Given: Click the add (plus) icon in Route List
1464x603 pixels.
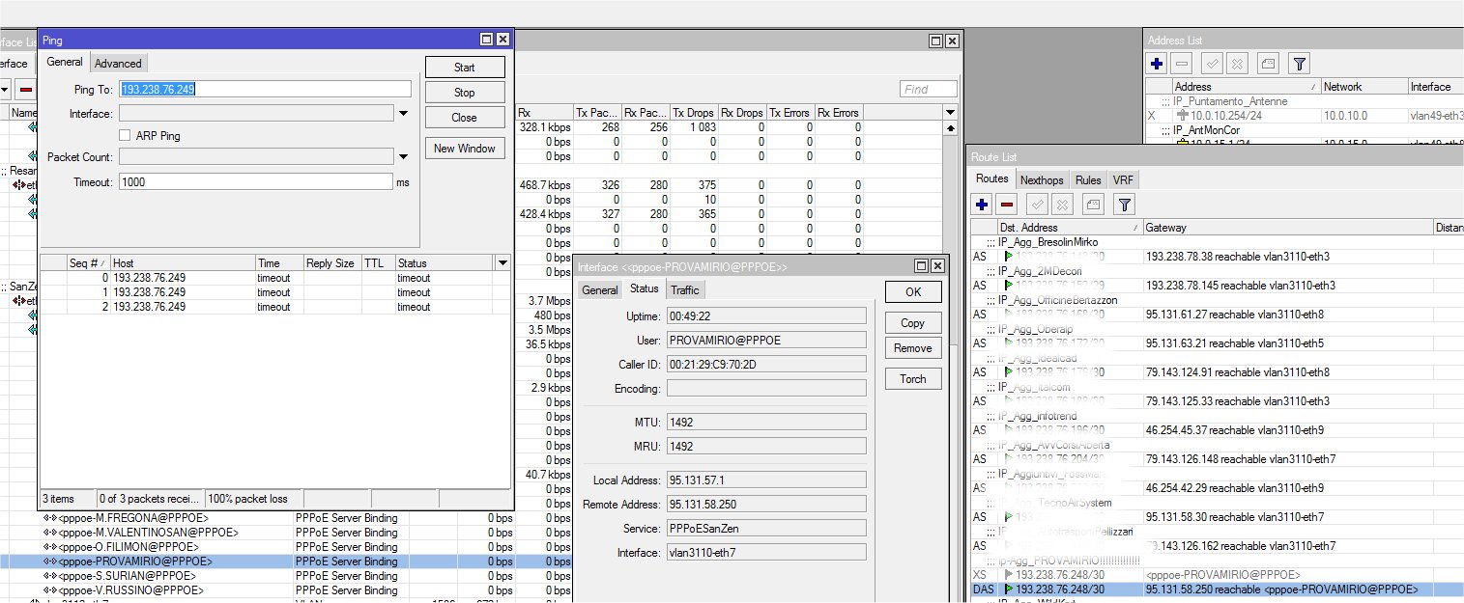Looking at the screenshot, I should [982, 205].
